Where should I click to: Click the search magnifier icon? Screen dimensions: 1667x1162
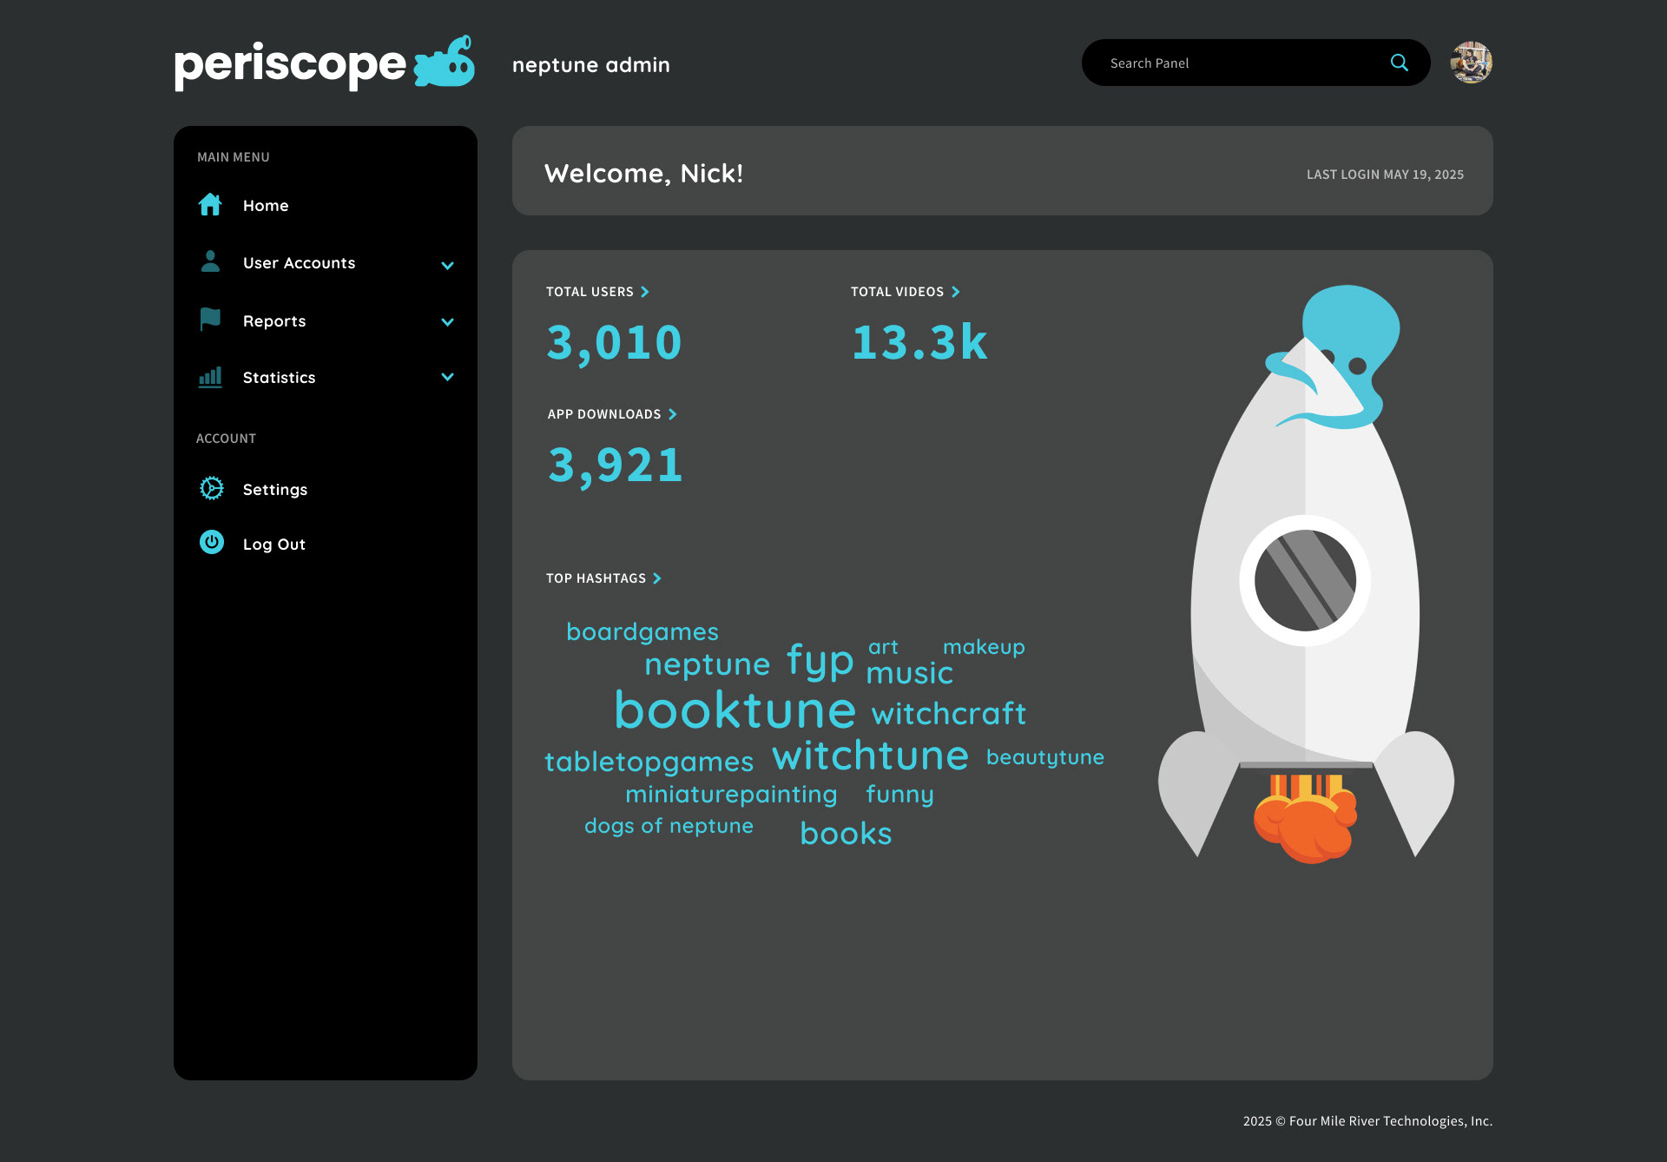point(1399,63)
